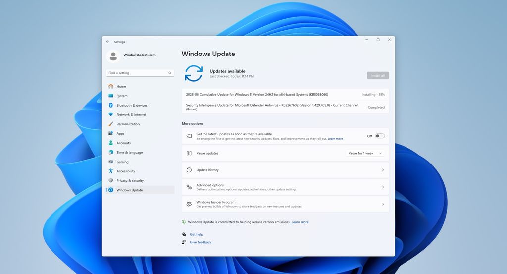Image resolution: width=507 pixels, height=274 pixels.
Task: Select Privacy & security
Action: (x=140, y=180)
